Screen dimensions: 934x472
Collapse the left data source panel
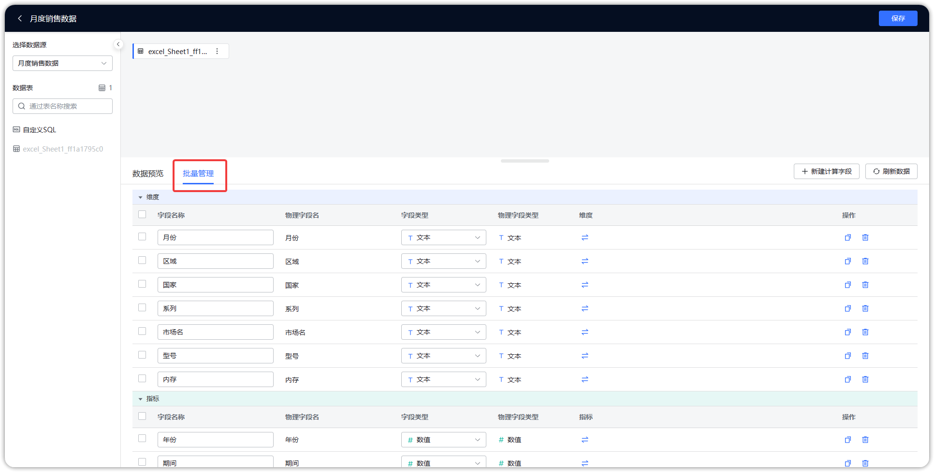pyautogui.click(x=118, y=44)
